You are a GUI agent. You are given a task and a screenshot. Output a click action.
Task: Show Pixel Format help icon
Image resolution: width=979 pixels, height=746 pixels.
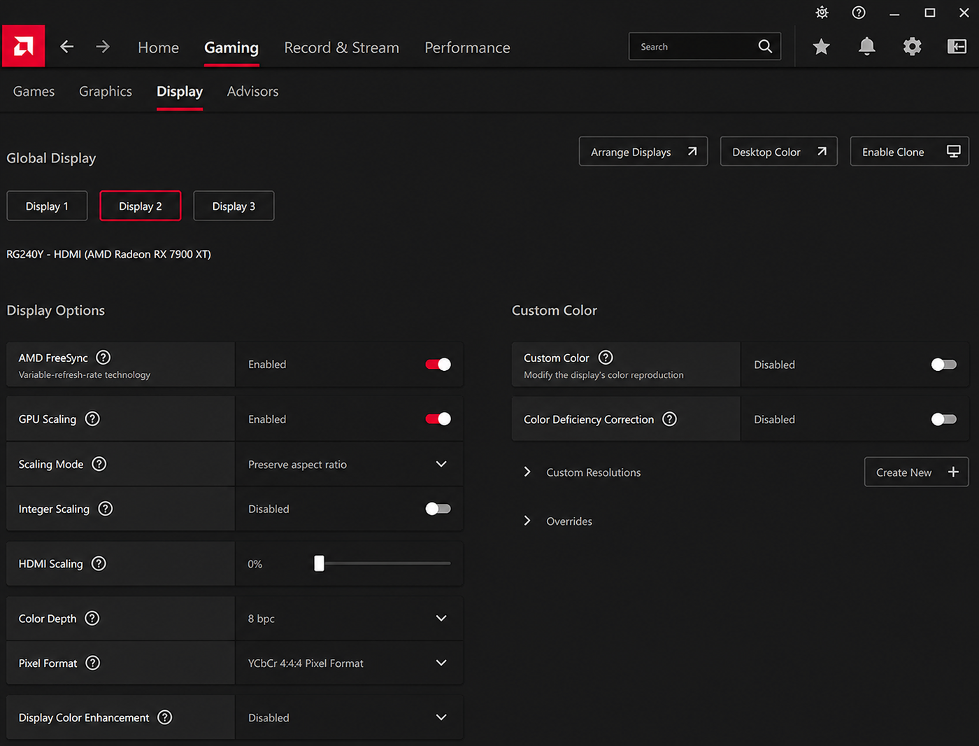(x=93, y=663)
